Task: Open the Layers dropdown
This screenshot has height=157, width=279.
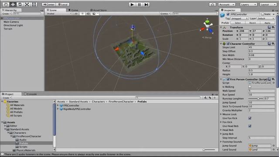Action: (248, 5)
